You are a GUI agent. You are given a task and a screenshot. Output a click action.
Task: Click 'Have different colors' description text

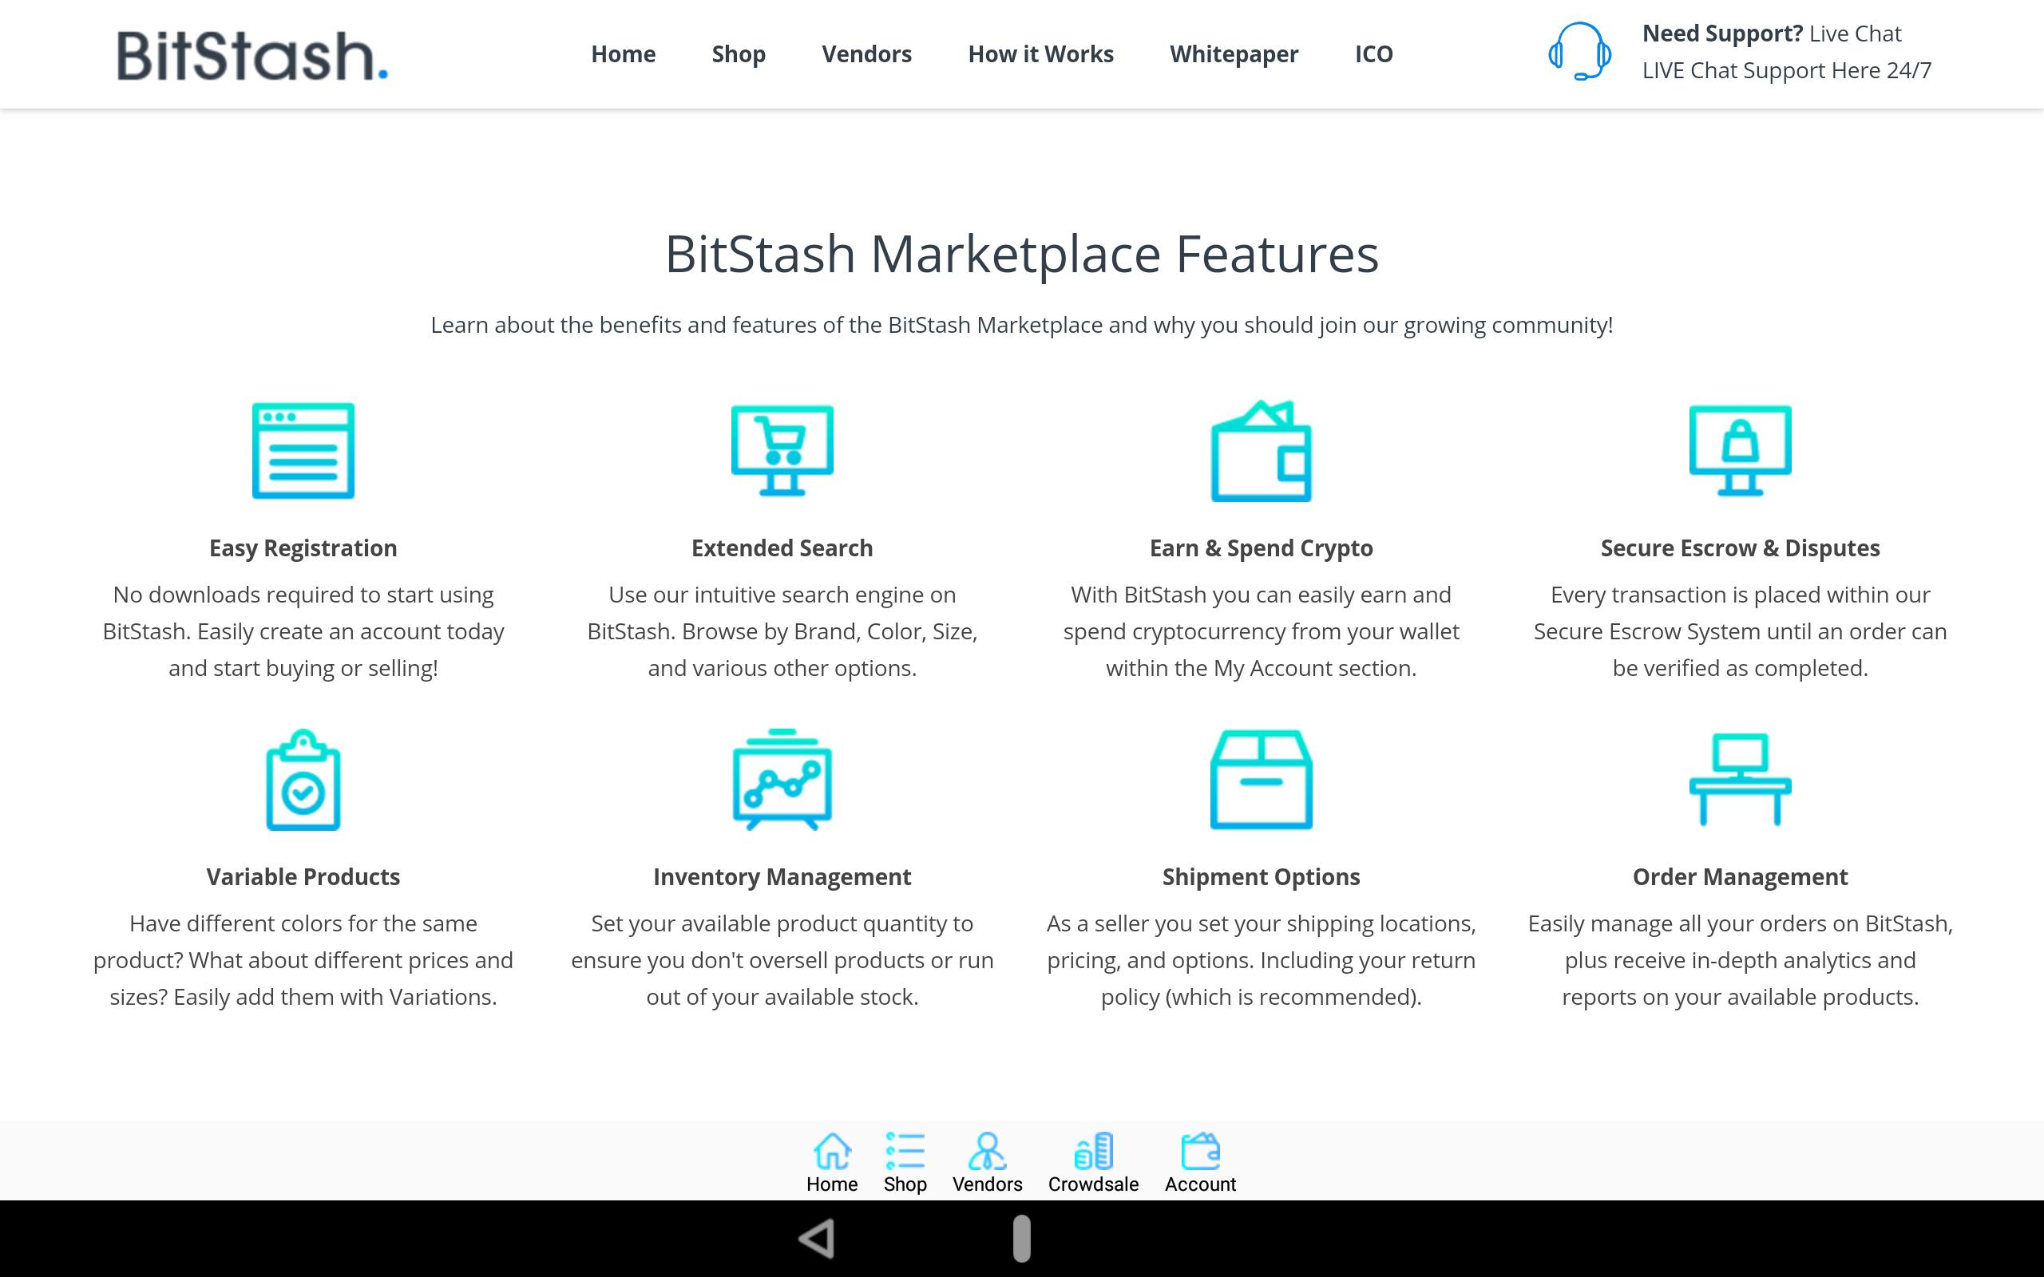coord(303,959)
